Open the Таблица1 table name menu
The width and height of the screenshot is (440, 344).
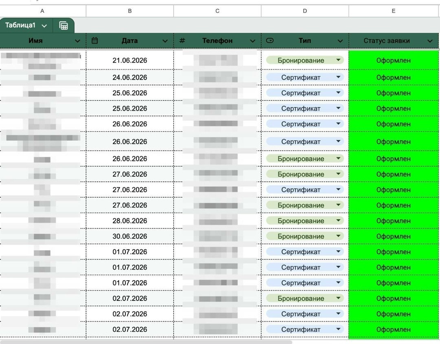(44, 26)
